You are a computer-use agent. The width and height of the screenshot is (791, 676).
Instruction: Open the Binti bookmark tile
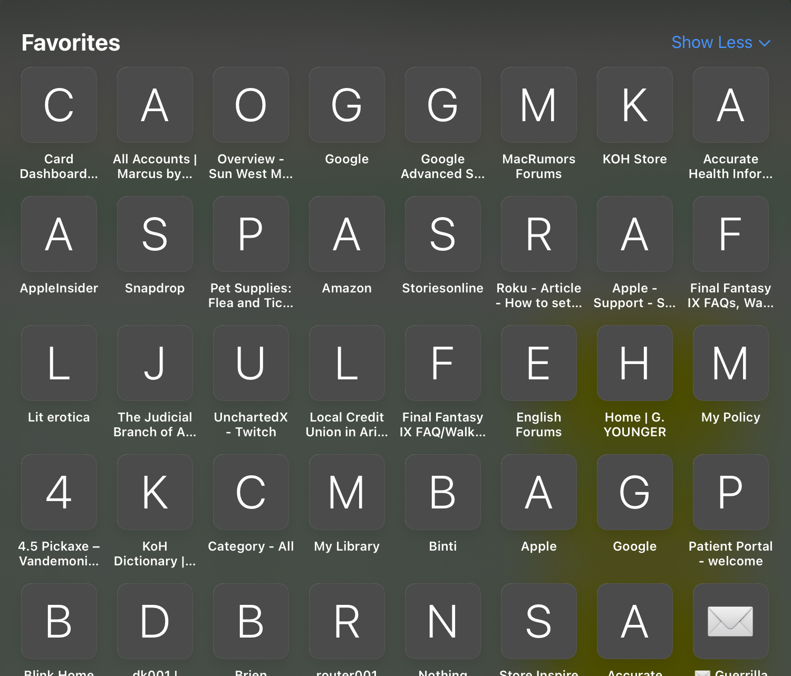tap(442, 492)
